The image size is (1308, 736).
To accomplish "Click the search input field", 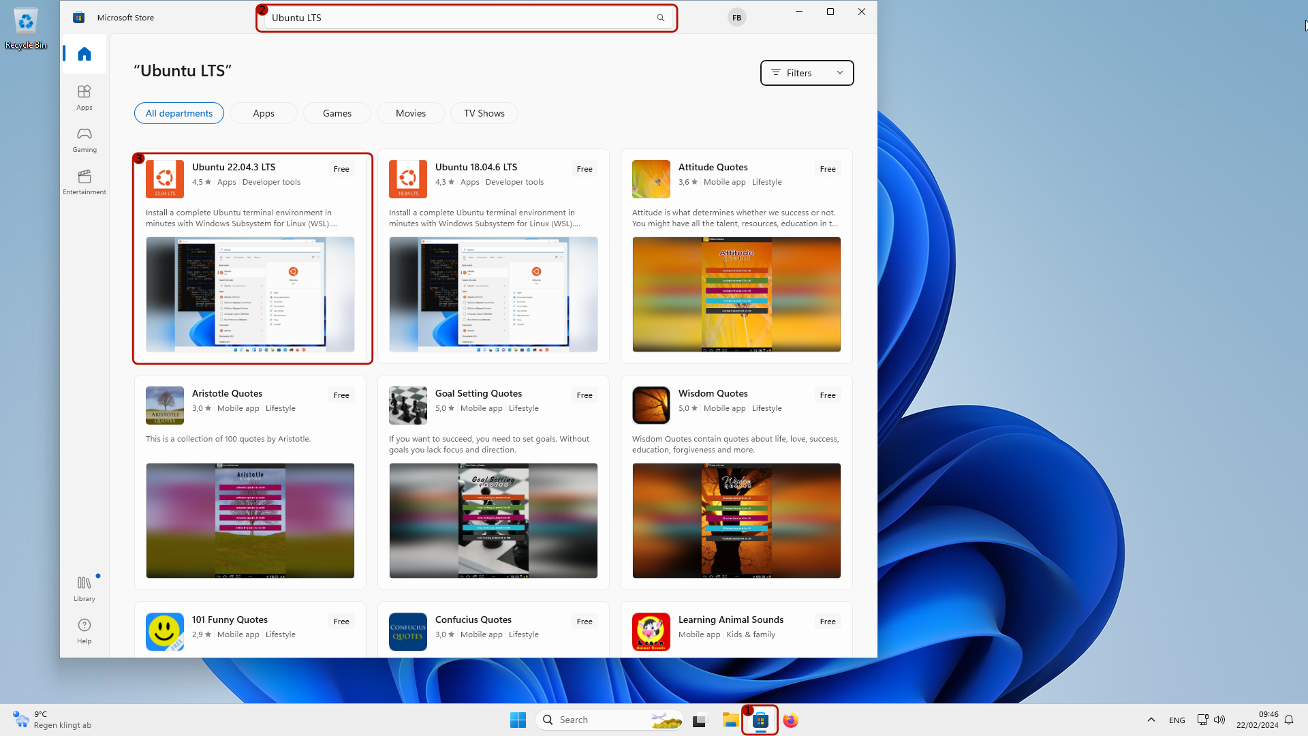I will tap(466, 17).
